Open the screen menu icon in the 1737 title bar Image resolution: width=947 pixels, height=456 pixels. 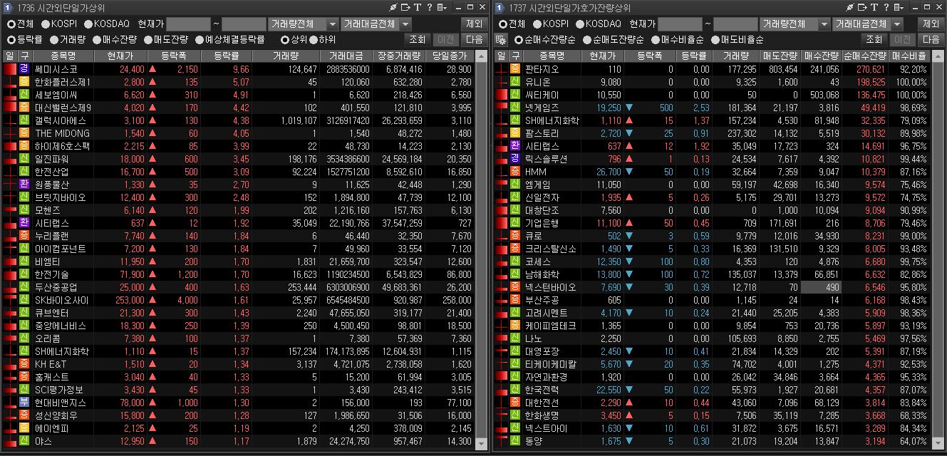tap(899, 7)
